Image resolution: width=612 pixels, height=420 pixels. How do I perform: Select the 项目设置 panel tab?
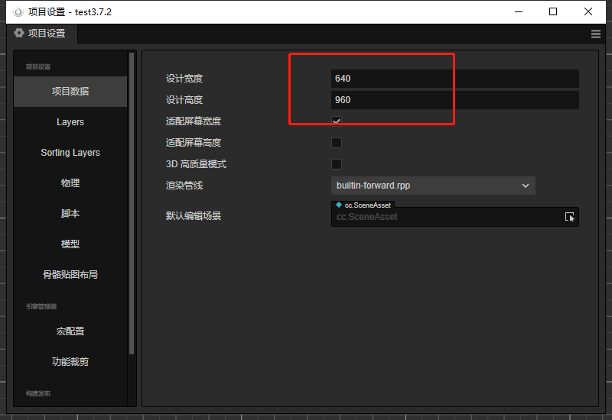coord(42,34)
